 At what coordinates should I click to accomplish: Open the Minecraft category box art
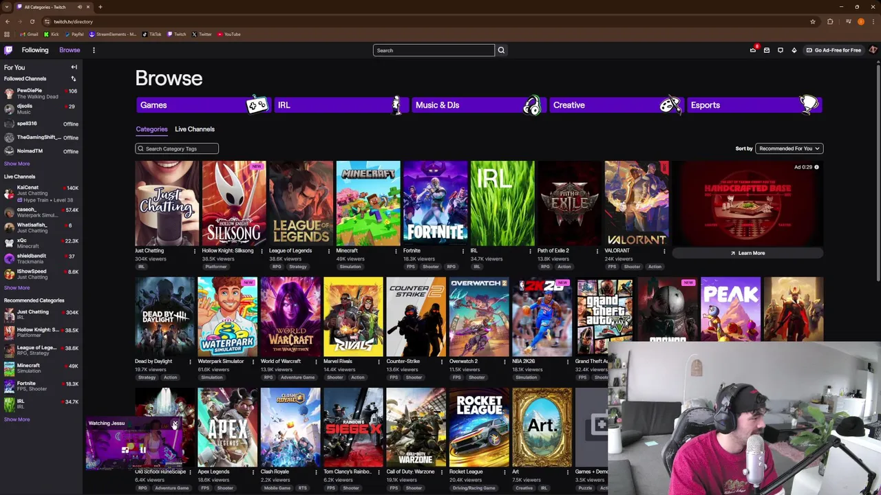coord(368,203)
